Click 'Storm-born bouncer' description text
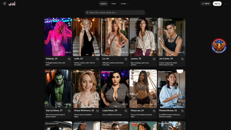The width and height of the screenshot is (231, 130). [55, 116]
